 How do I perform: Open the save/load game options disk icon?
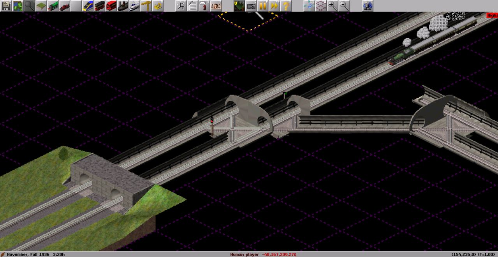click(6, 6)
